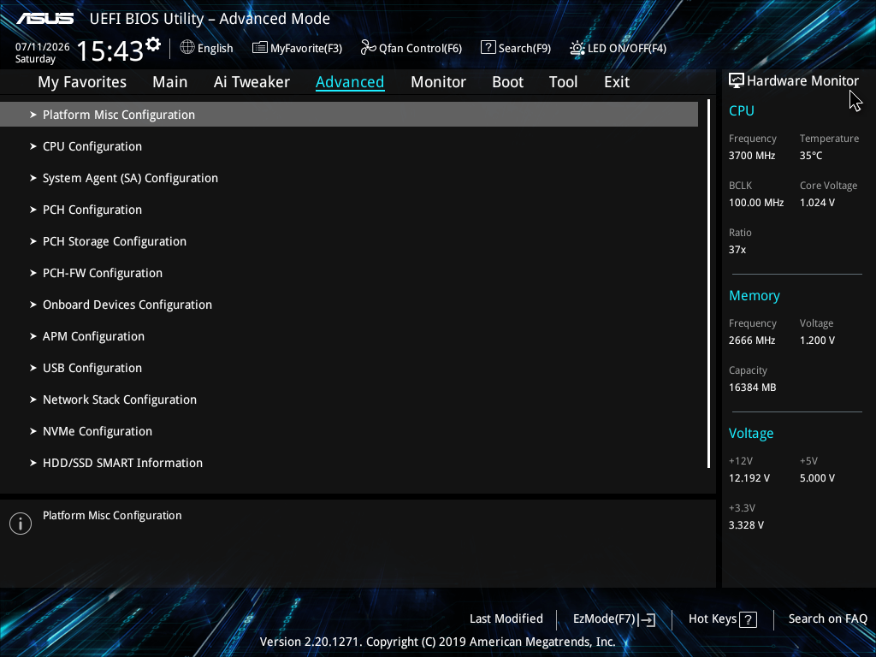Screen dimensions: 876x657
Task: Click +5V value 5.000 V
Action: click(817, 478)
